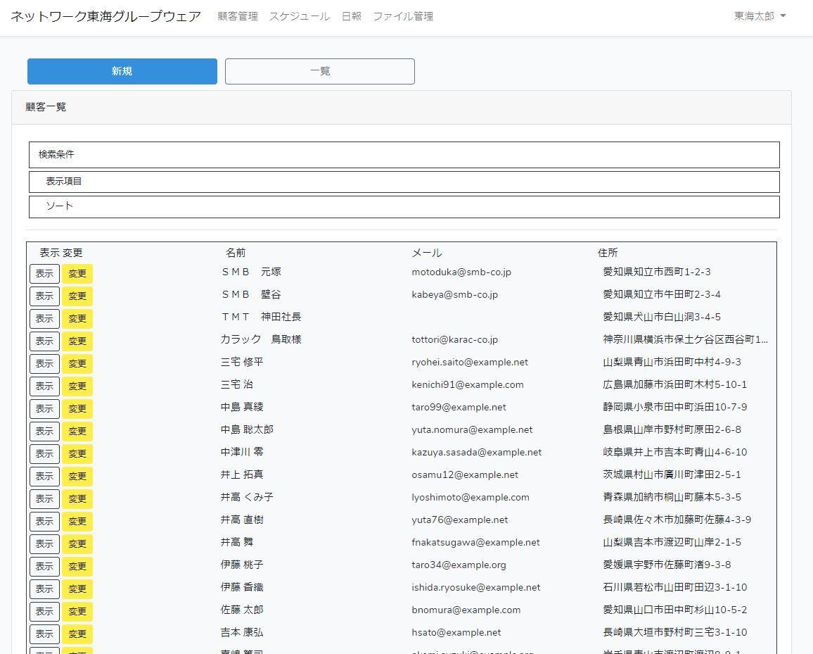Edit the 中島 聡太郎 record

[77, 432]
